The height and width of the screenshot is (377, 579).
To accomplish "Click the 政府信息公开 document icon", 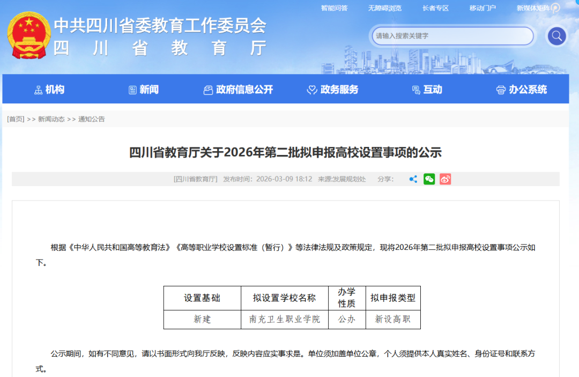I will tap(207, 90).
